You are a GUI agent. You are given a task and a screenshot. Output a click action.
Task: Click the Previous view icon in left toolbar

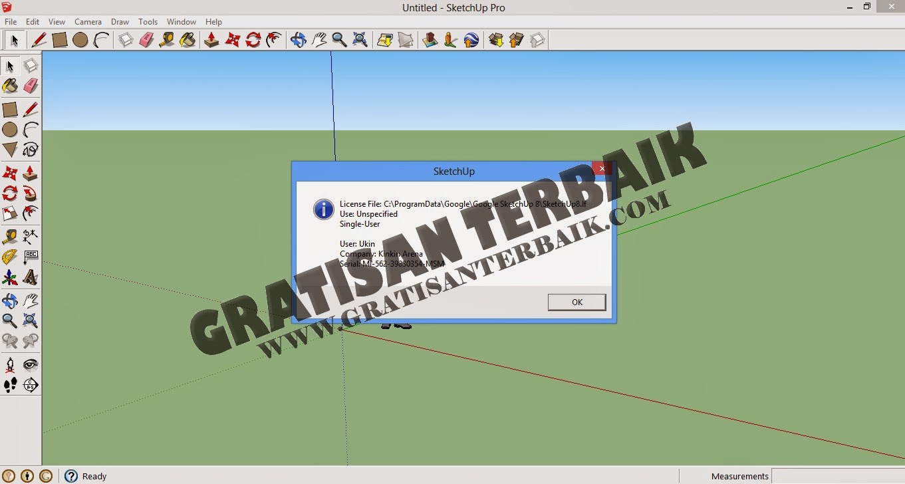pos(10,341)
